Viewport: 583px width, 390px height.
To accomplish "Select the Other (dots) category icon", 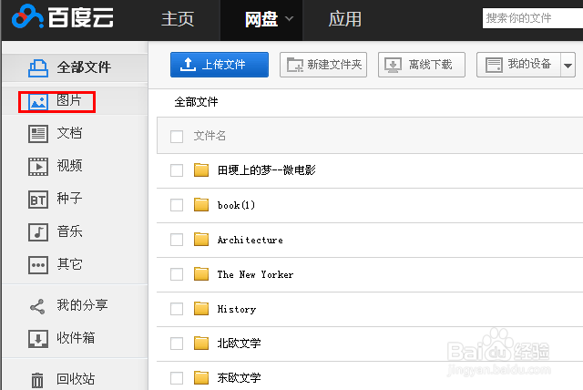I will (x=38, y=265).
